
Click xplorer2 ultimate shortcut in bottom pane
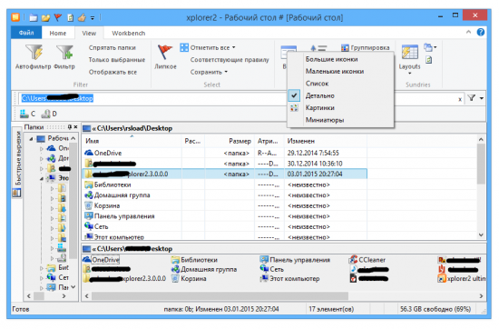point(462,279)
